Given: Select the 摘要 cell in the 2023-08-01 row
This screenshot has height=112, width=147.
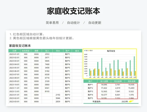Looking at the screenshot, I should pyautogui.click(x=36, y=78).
